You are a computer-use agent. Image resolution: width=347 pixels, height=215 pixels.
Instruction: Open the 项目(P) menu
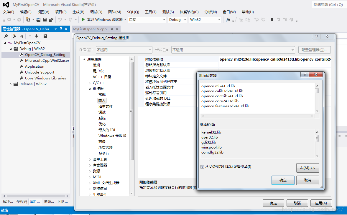click(61, 12)
